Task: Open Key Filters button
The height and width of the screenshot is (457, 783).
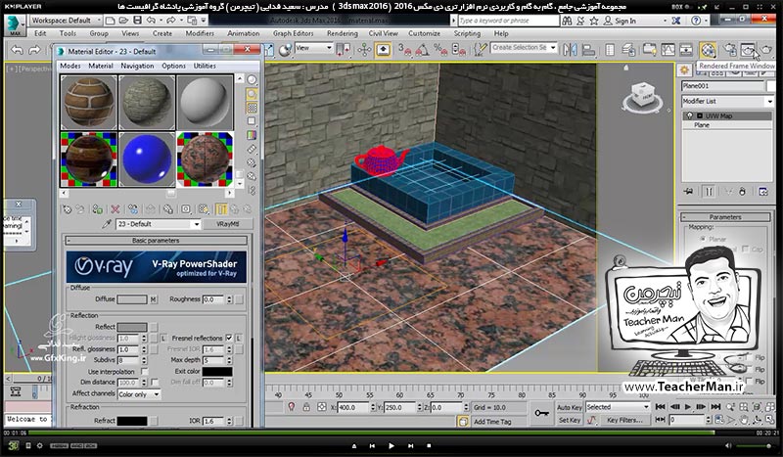Action: click(x=624, y=420)
